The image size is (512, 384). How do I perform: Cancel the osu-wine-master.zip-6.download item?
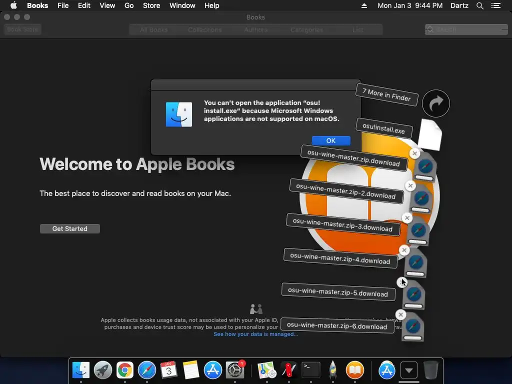pos(400,314)
